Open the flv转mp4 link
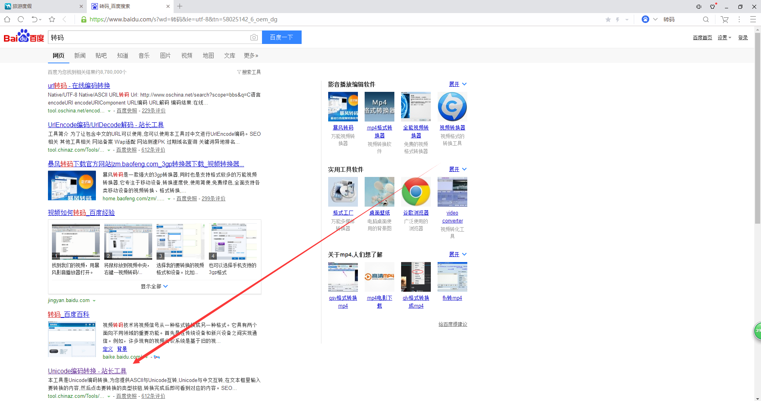761x401 pixels. coord(452,298)
